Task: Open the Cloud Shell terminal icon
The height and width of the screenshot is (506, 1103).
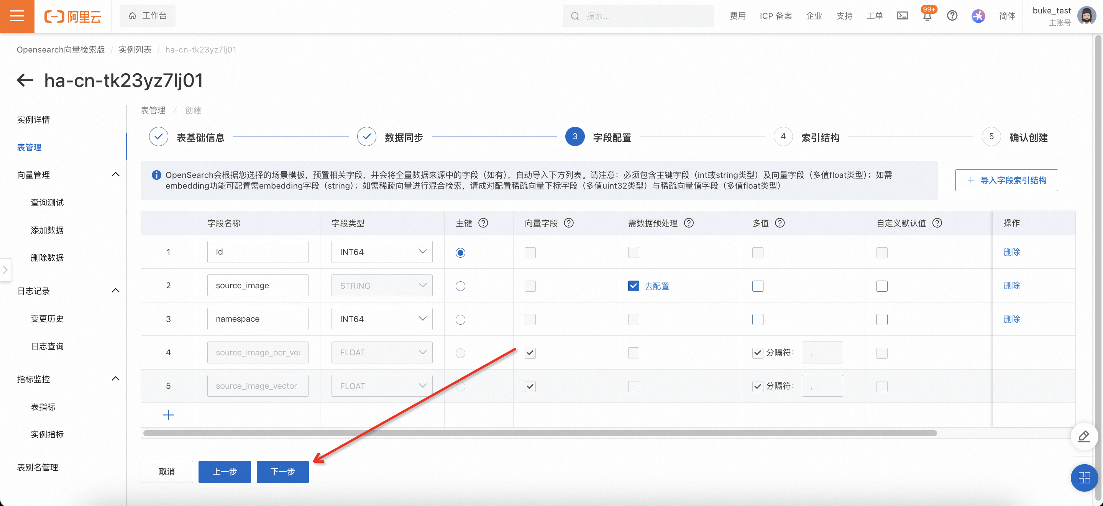Action: pyautogui.click(x=902, y=16)
